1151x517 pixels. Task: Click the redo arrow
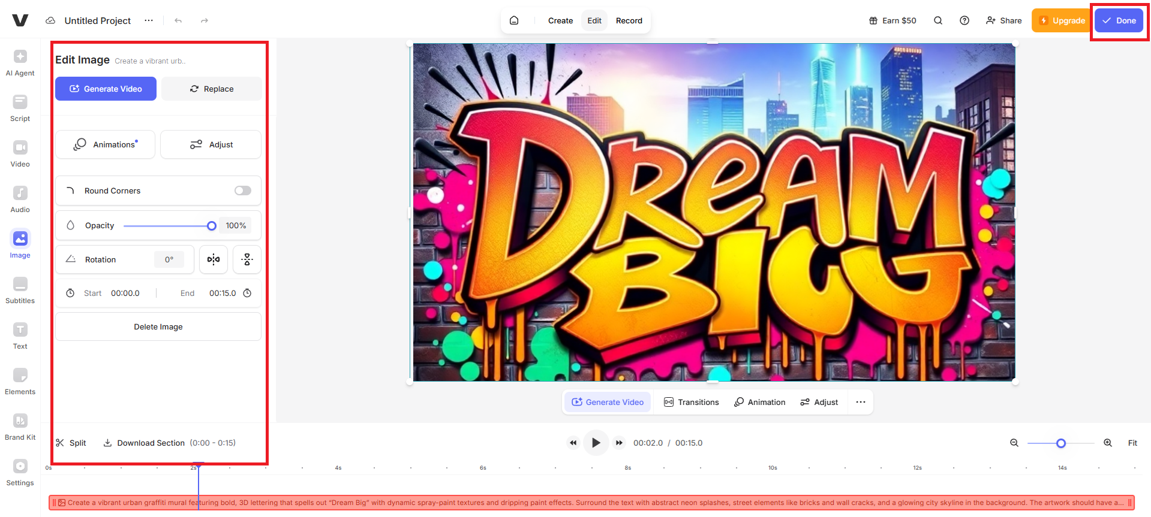pyautogui.click(x=205, y=20)
